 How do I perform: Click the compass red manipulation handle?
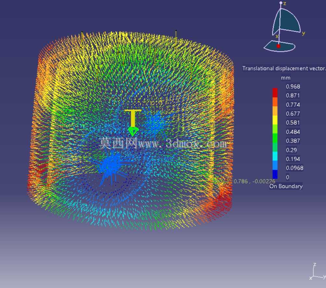(278, 46)
